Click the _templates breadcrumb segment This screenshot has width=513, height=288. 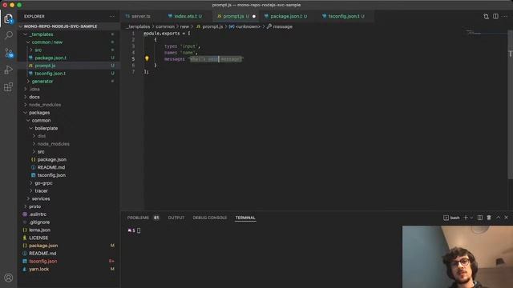click(x=138, y=26)
